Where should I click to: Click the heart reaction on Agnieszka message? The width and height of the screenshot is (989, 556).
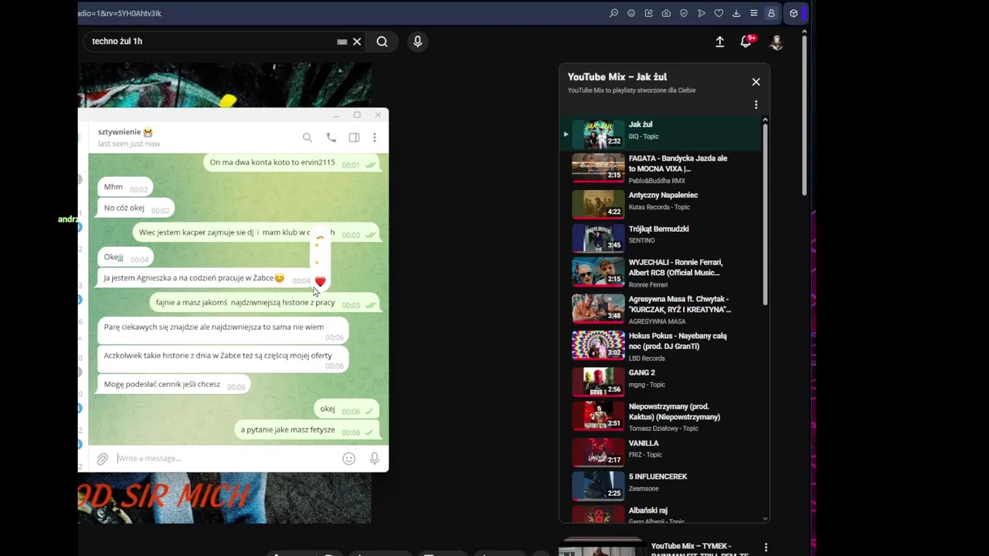(320, 281)
